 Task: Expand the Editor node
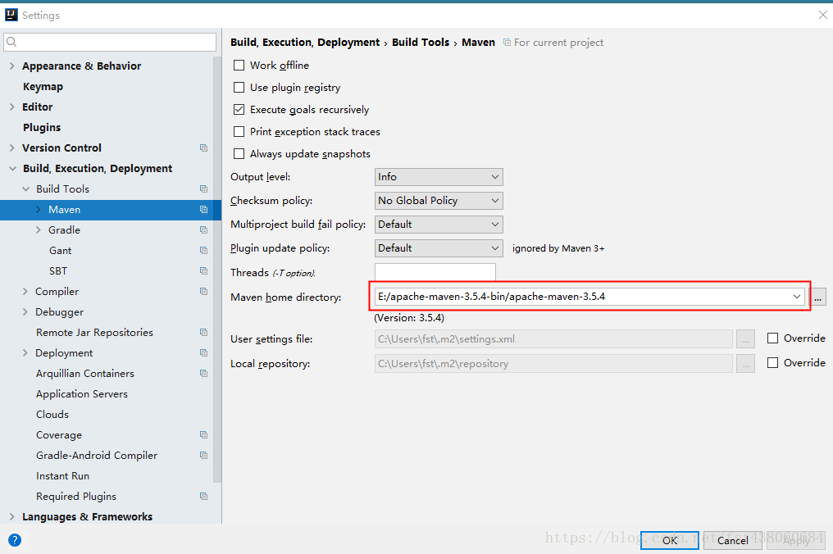(x=11, y=107)
